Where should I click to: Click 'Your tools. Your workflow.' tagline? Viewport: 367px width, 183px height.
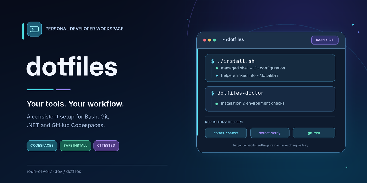pos(75,104)
